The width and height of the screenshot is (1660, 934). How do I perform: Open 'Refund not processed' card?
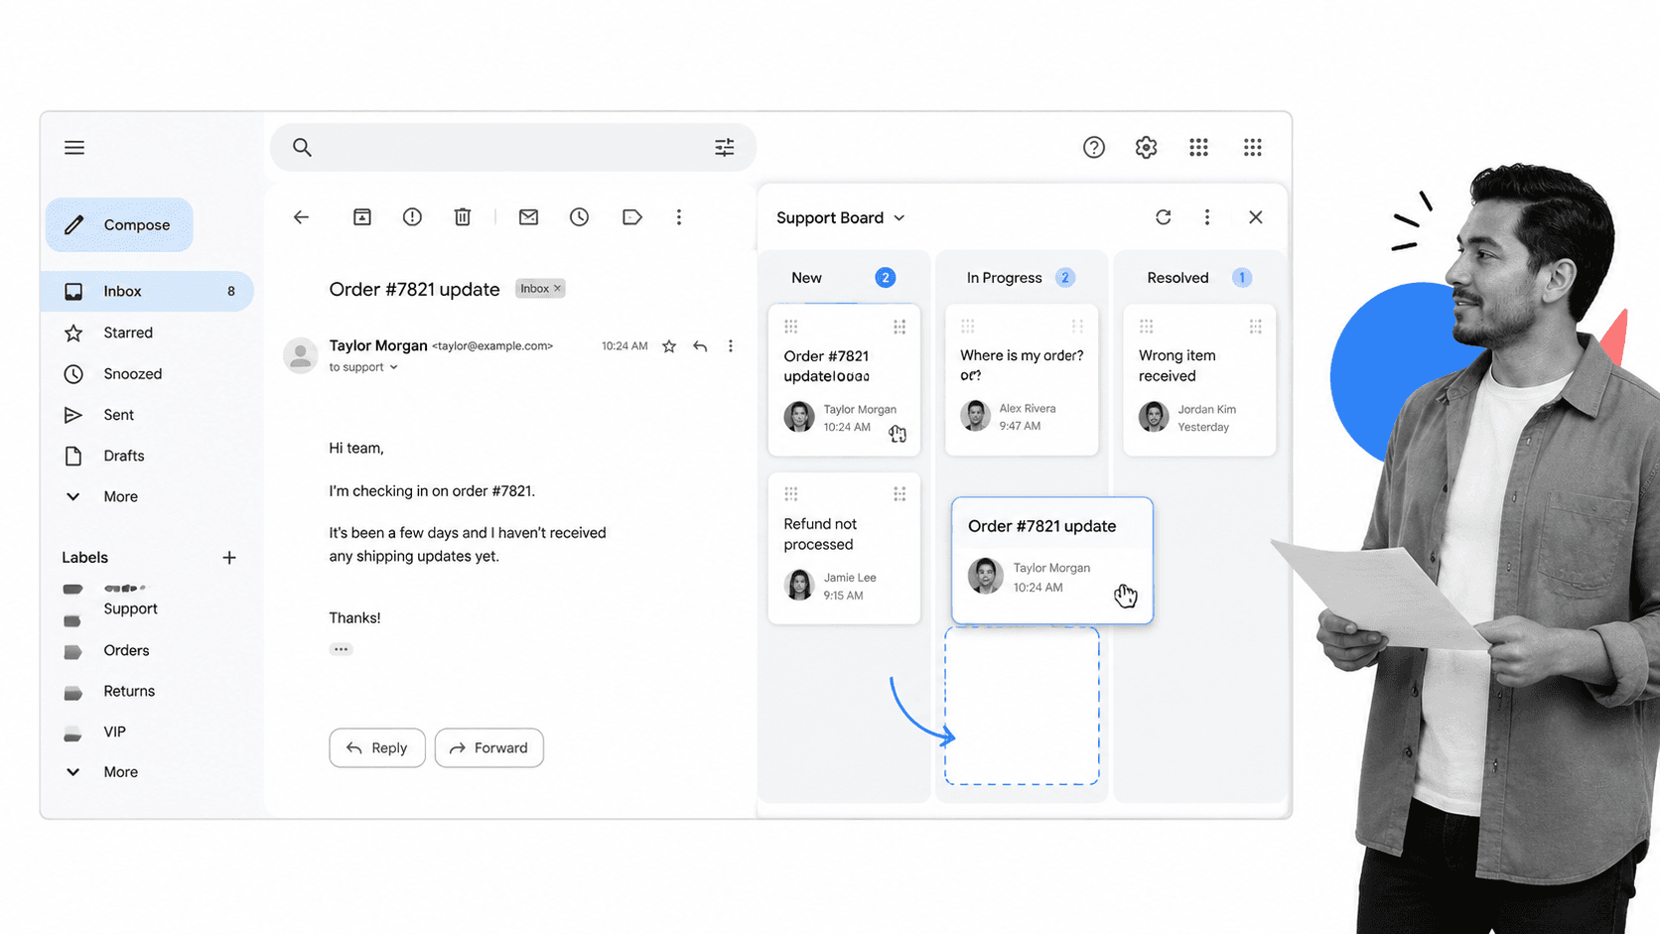pos(844,549)
